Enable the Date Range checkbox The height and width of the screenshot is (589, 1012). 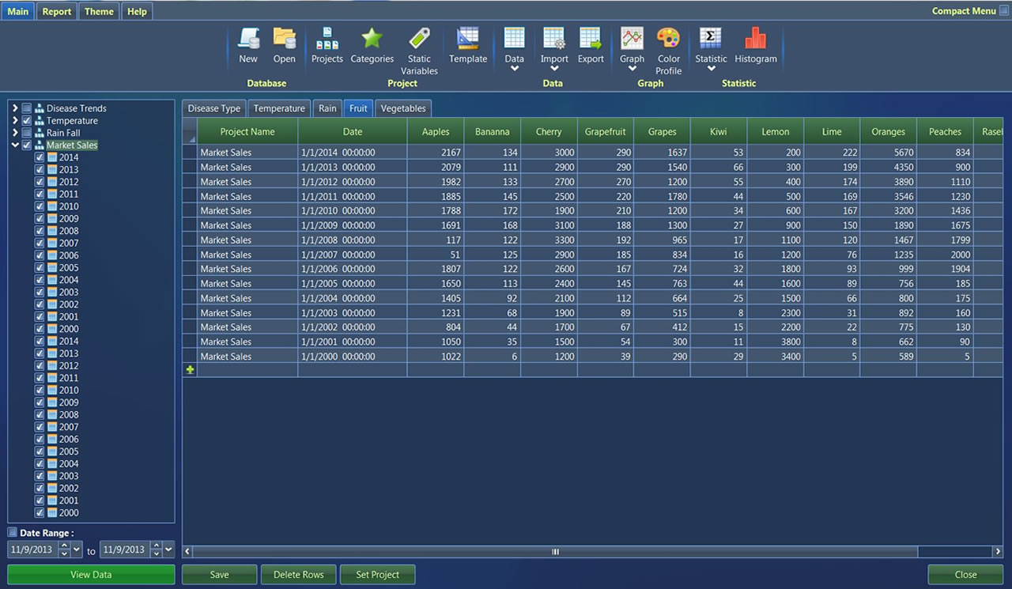tap(13, 533)
